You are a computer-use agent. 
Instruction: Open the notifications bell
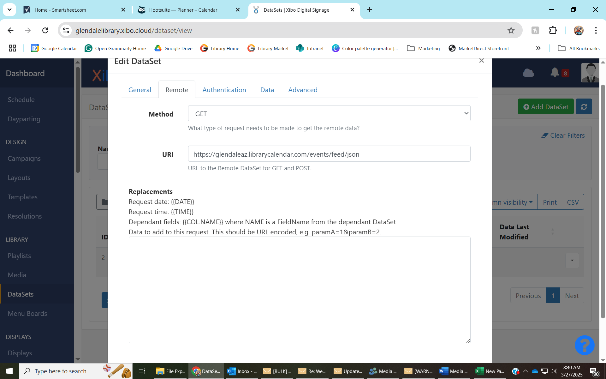click(x=555, y=73)
